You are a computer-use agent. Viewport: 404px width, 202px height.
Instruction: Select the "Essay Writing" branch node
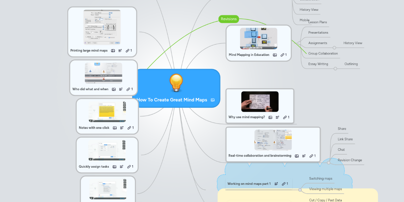318,64
